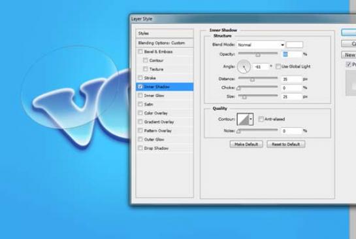Enable the Bevel & Emboss checkbox

tap(140, 52)
